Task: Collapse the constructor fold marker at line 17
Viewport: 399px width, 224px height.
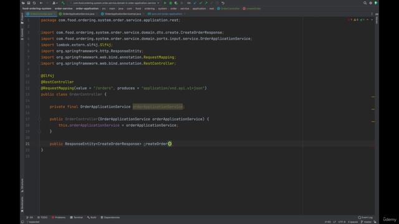Action: pyautogui.click(x=39, y=119)
